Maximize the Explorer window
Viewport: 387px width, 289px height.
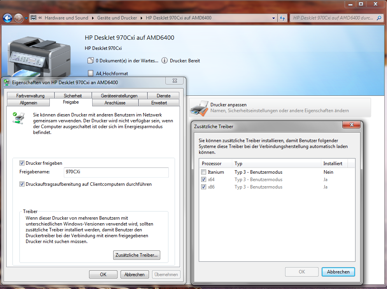[361, 4]
